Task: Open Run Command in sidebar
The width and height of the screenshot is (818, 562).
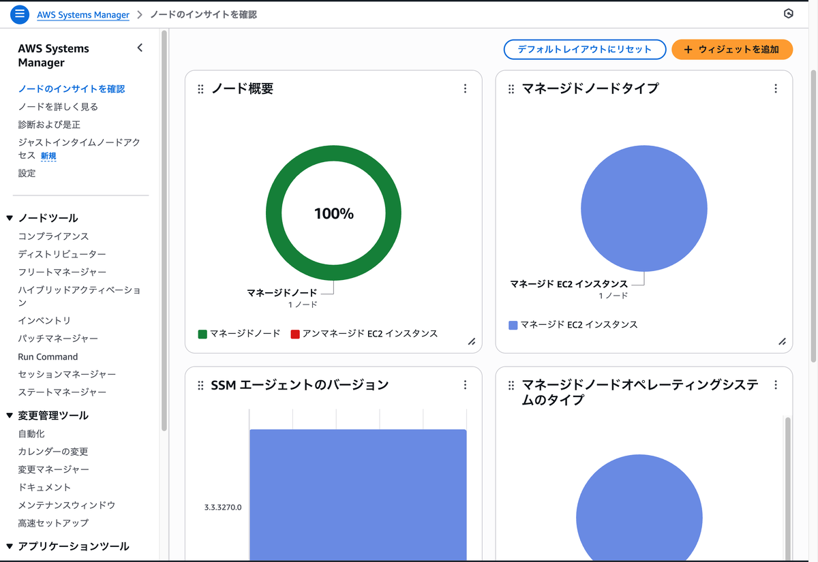Action: 48,356
